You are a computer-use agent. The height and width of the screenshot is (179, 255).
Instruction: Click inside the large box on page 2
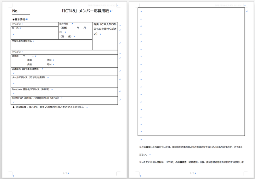coord(191,71)
